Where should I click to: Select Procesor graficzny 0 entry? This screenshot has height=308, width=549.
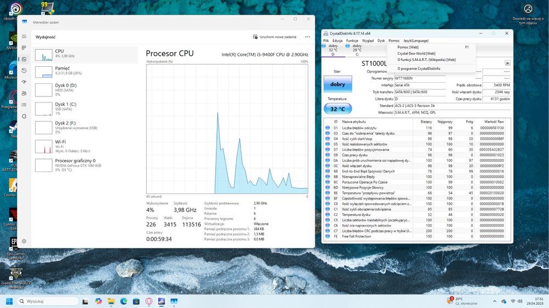[86, 165]
